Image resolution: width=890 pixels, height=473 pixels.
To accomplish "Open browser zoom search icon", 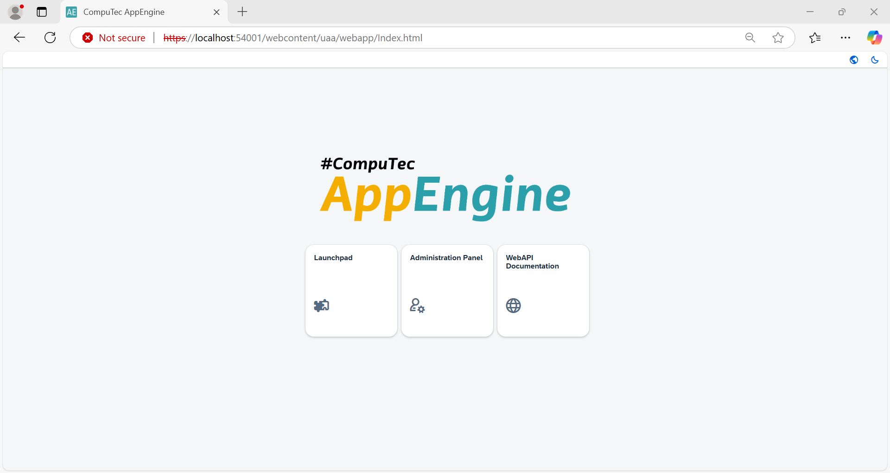I will tap(750, 38).
